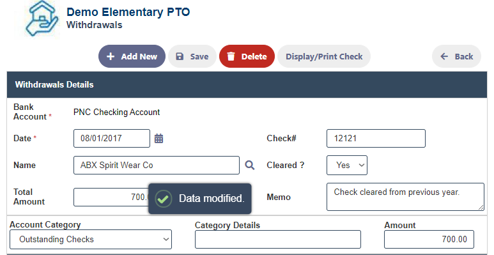Click the Name field ABX Spirit Wear Co
Screen dimensions: 494x255
pyautogui.click(x=157, y=165)
